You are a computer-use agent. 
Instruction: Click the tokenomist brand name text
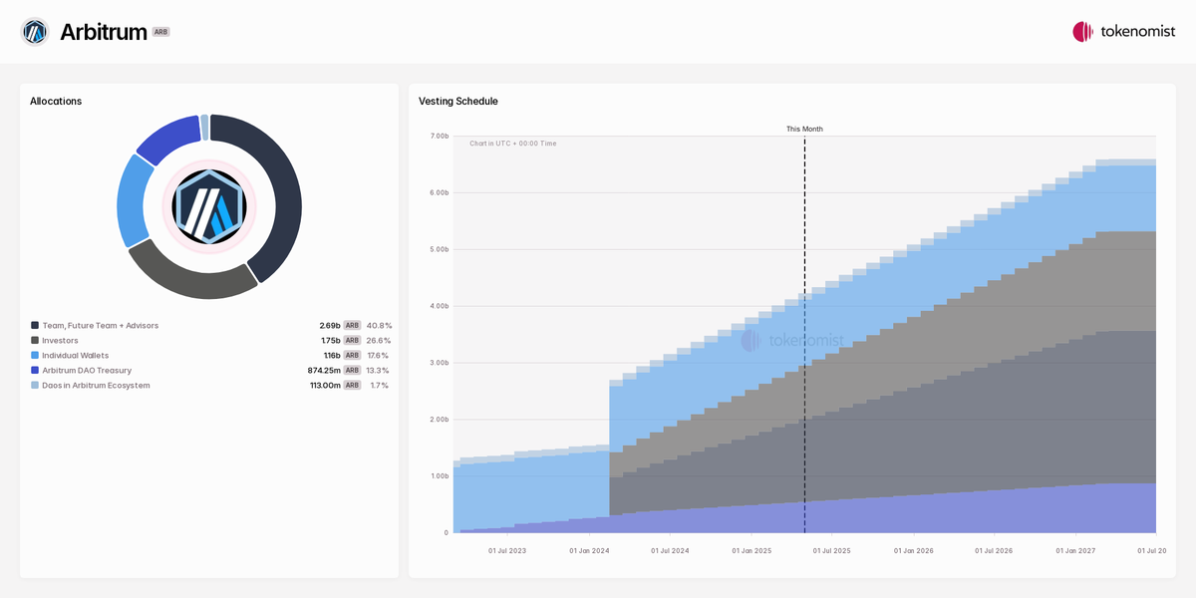[1138, 32]
